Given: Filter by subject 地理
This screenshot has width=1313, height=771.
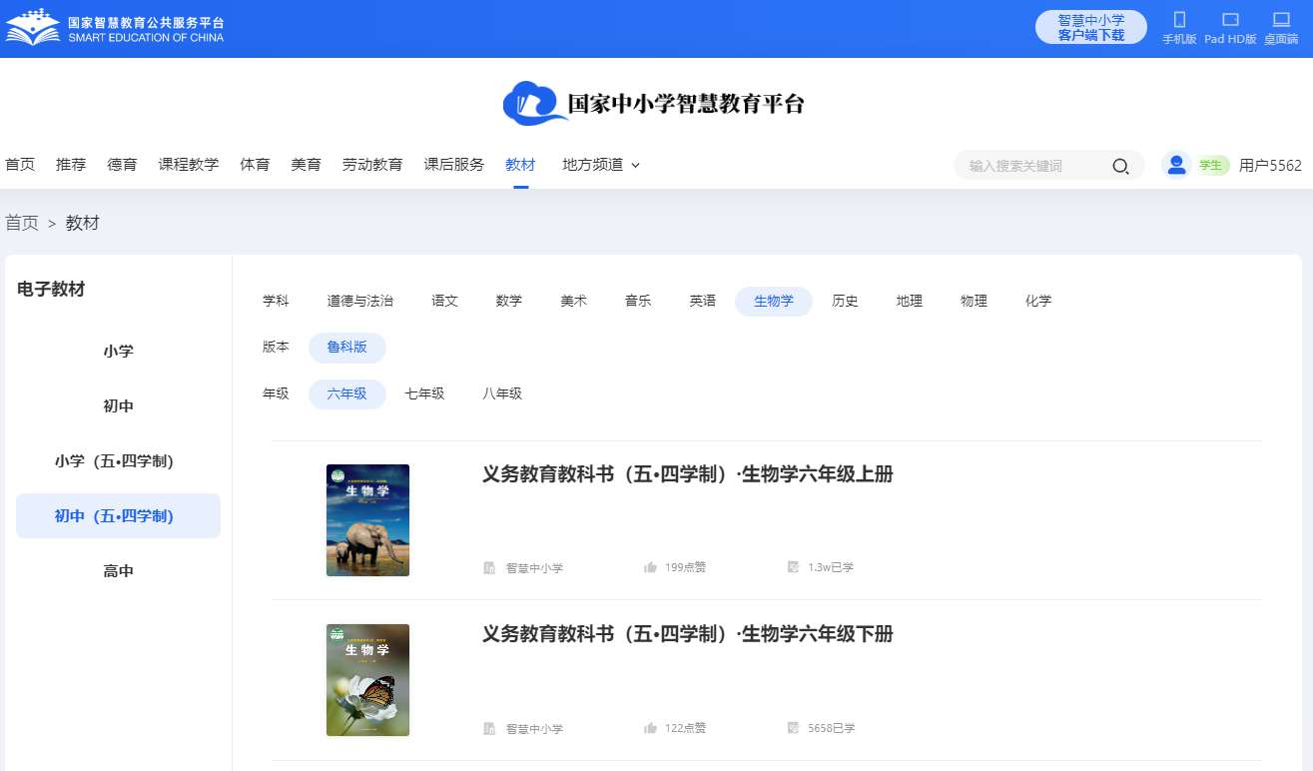Looking at the screenshot, I should [910, 301].
